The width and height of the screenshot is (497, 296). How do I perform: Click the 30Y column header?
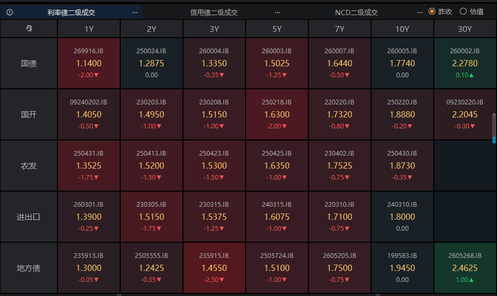(465, 29)
